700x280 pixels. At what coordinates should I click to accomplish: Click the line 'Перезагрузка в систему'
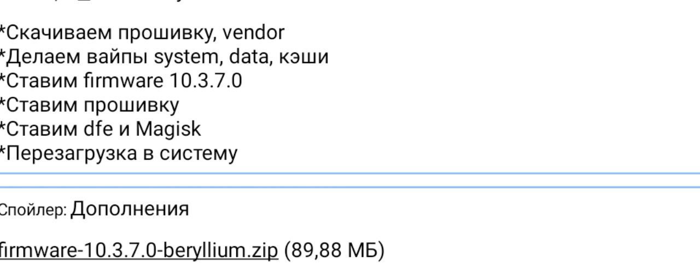tap(120, 153)
